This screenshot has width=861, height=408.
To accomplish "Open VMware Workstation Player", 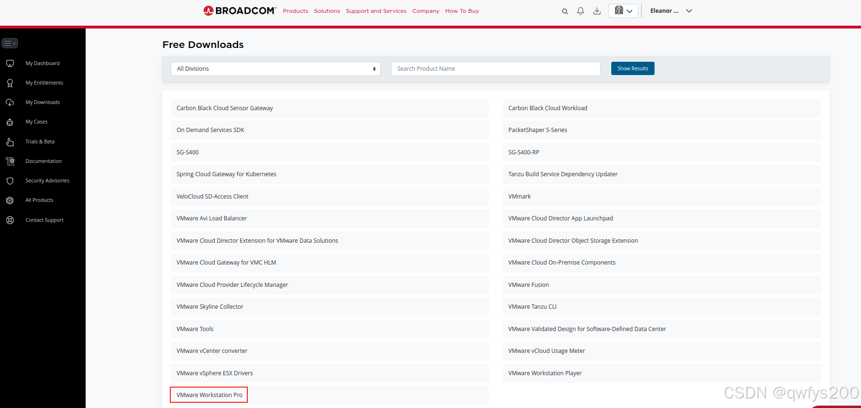I will click(661, 373).
